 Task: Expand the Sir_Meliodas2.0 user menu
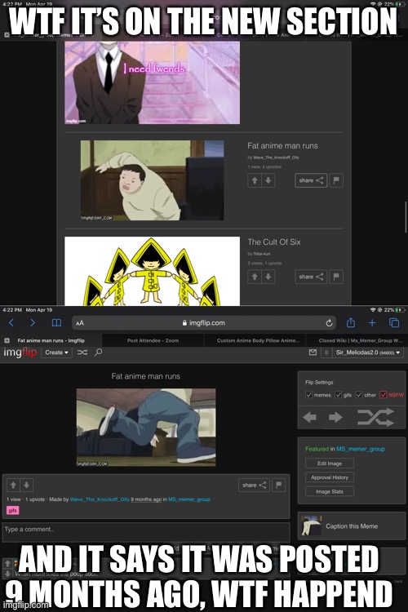tap(368, 353)
